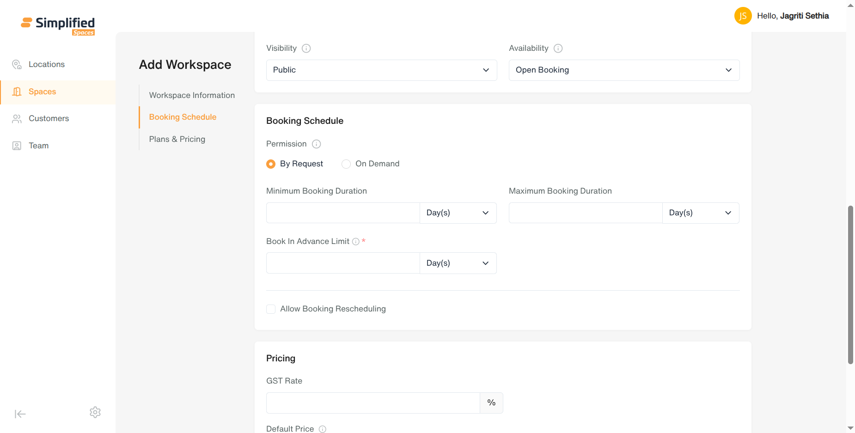The height and width of the screenshot is (433, 855).
Task: Click the Customers people icon
Action: coord(17,119)
